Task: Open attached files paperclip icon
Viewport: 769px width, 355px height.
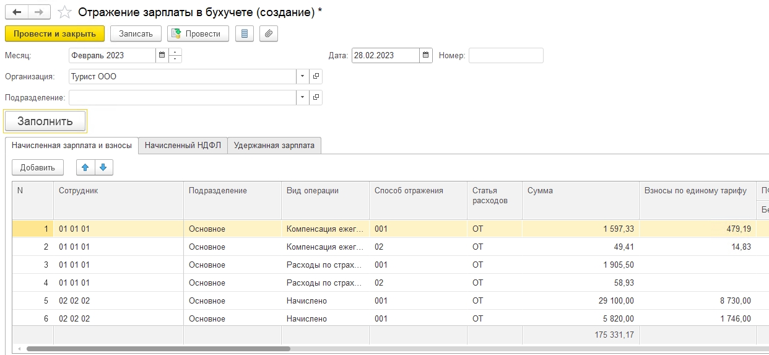Action: (268, 33)
